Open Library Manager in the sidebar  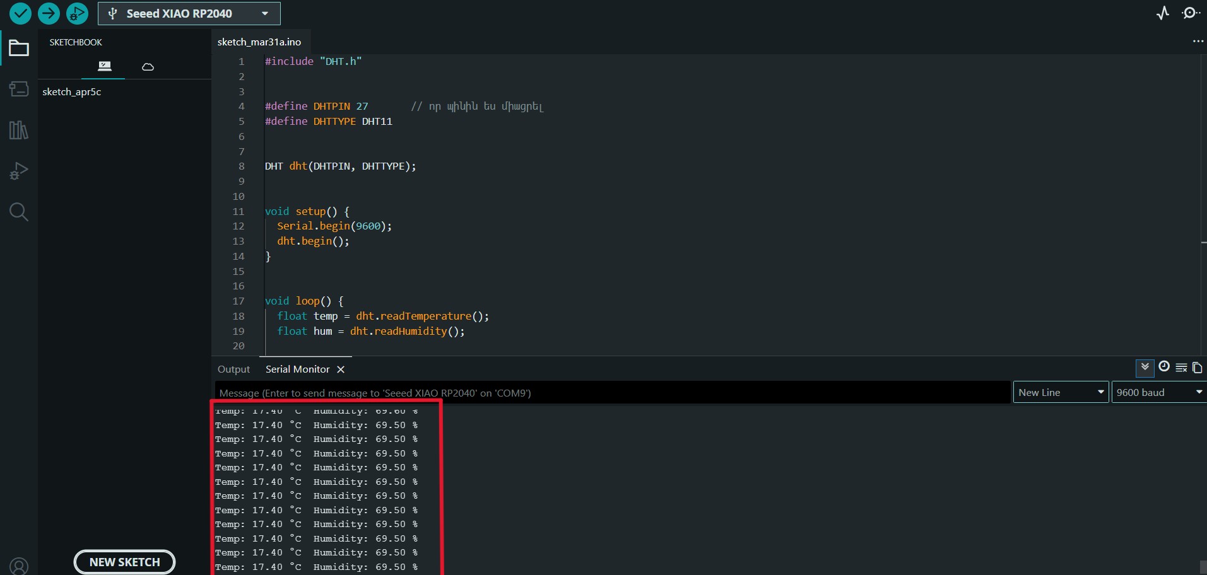click(x=19, y=131)
